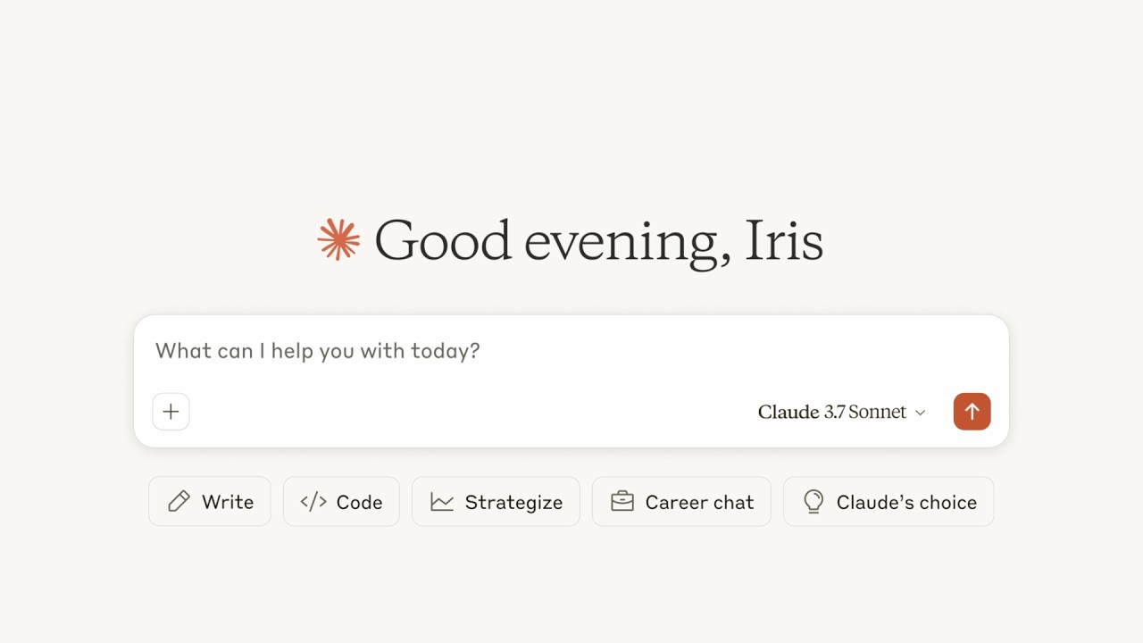Select the Write suggestion label
The image size is (1143, 643).
(228, 502)
